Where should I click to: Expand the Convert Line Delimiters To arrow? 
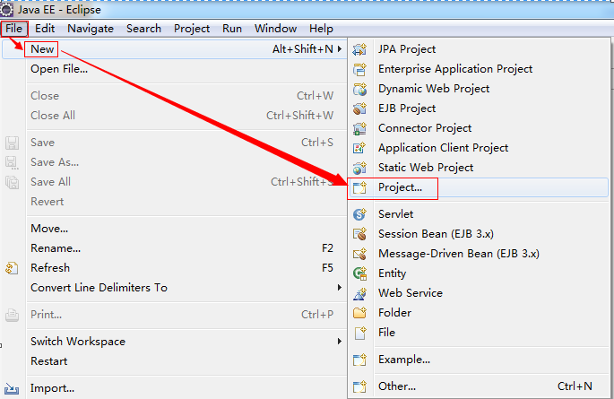coord(340,288)
